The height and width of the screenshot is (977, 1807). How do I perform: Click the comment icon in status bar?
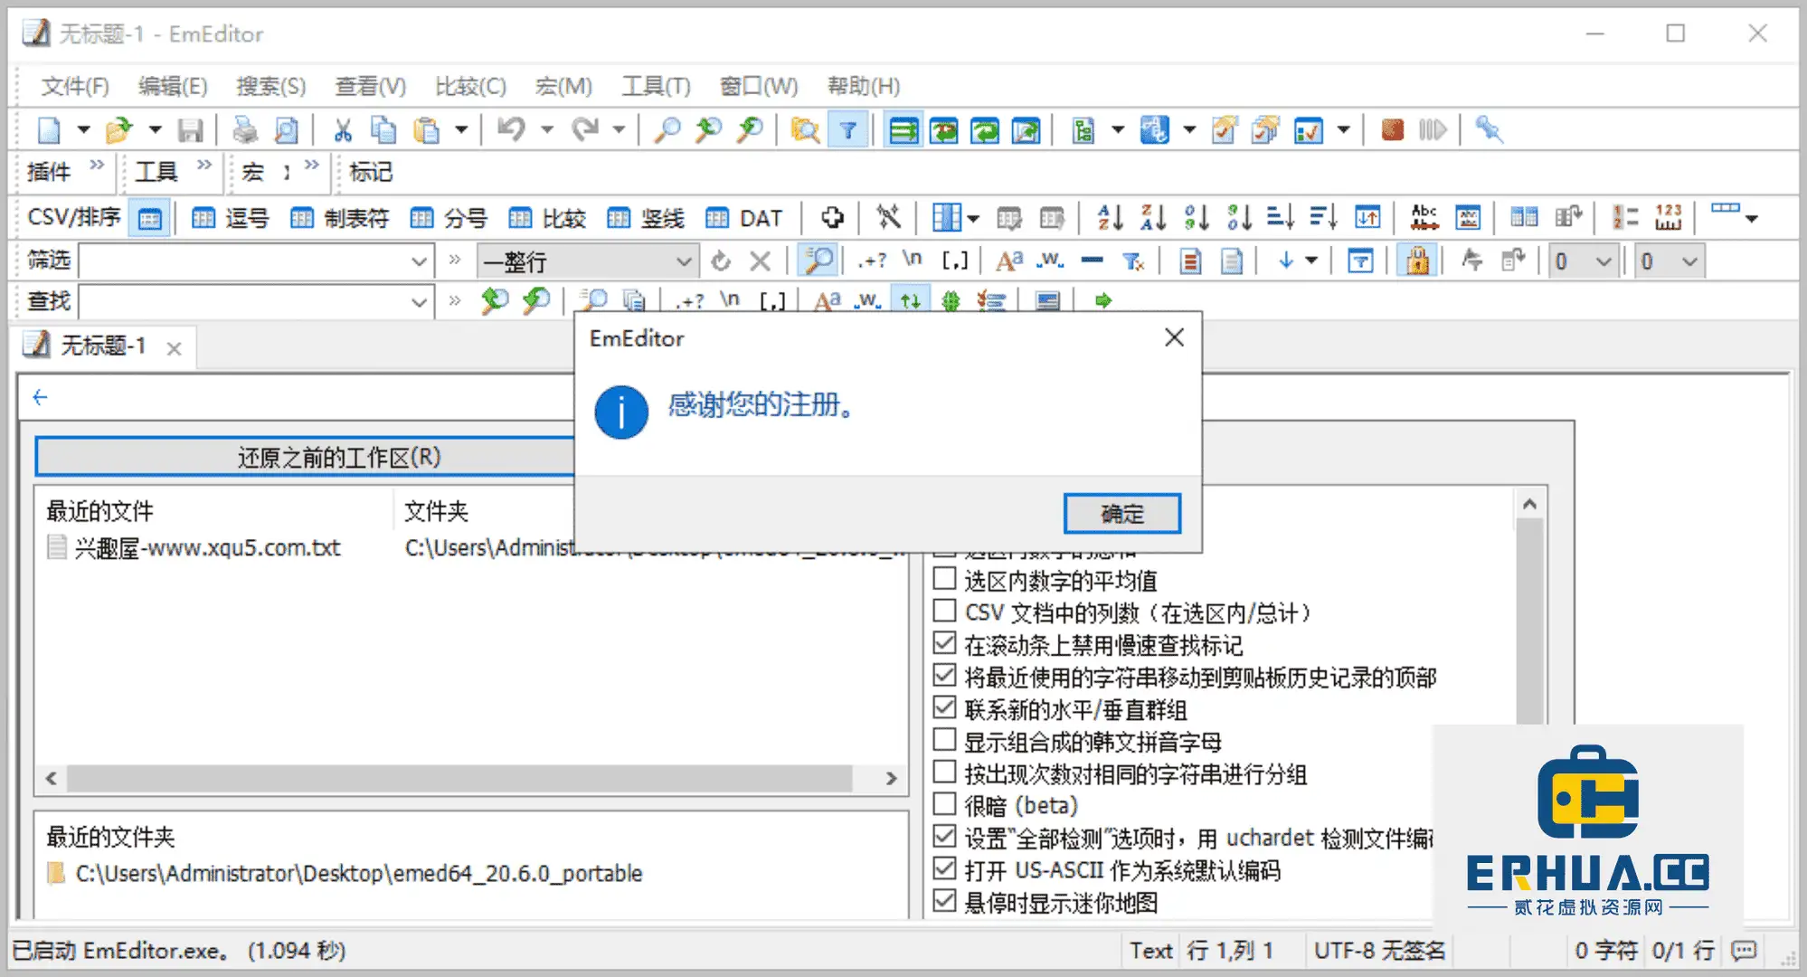[x=1745, y=950]
